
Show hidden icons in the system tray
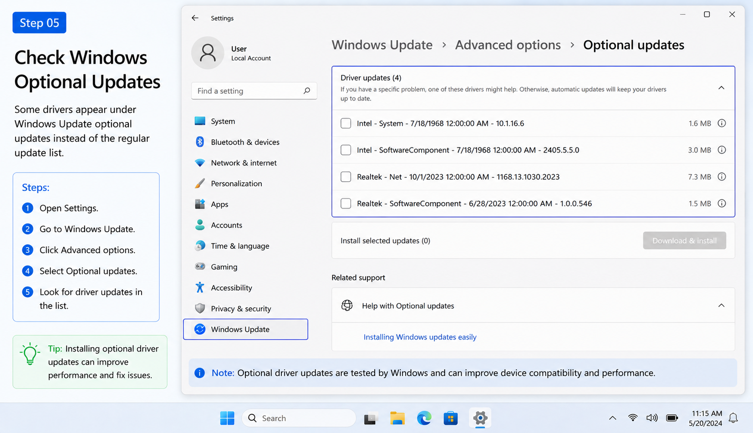(612, 418)
